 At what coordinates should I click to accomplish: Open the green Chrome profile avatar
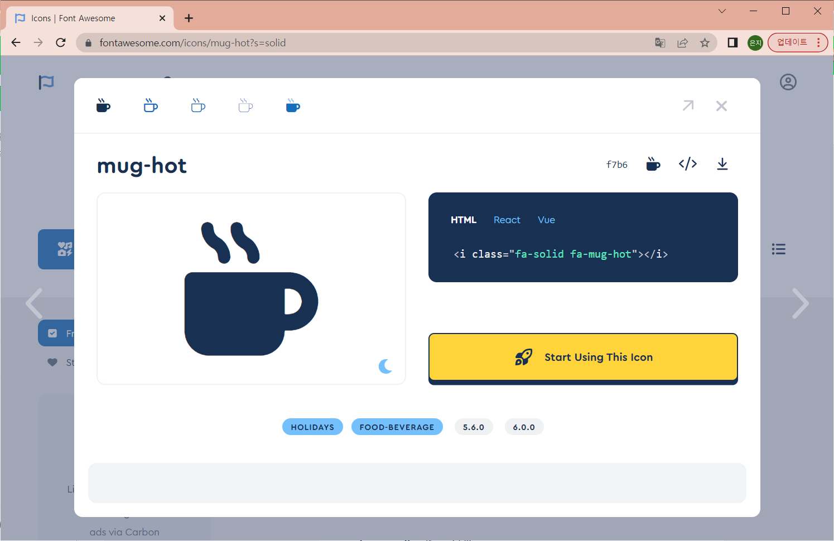755,43
